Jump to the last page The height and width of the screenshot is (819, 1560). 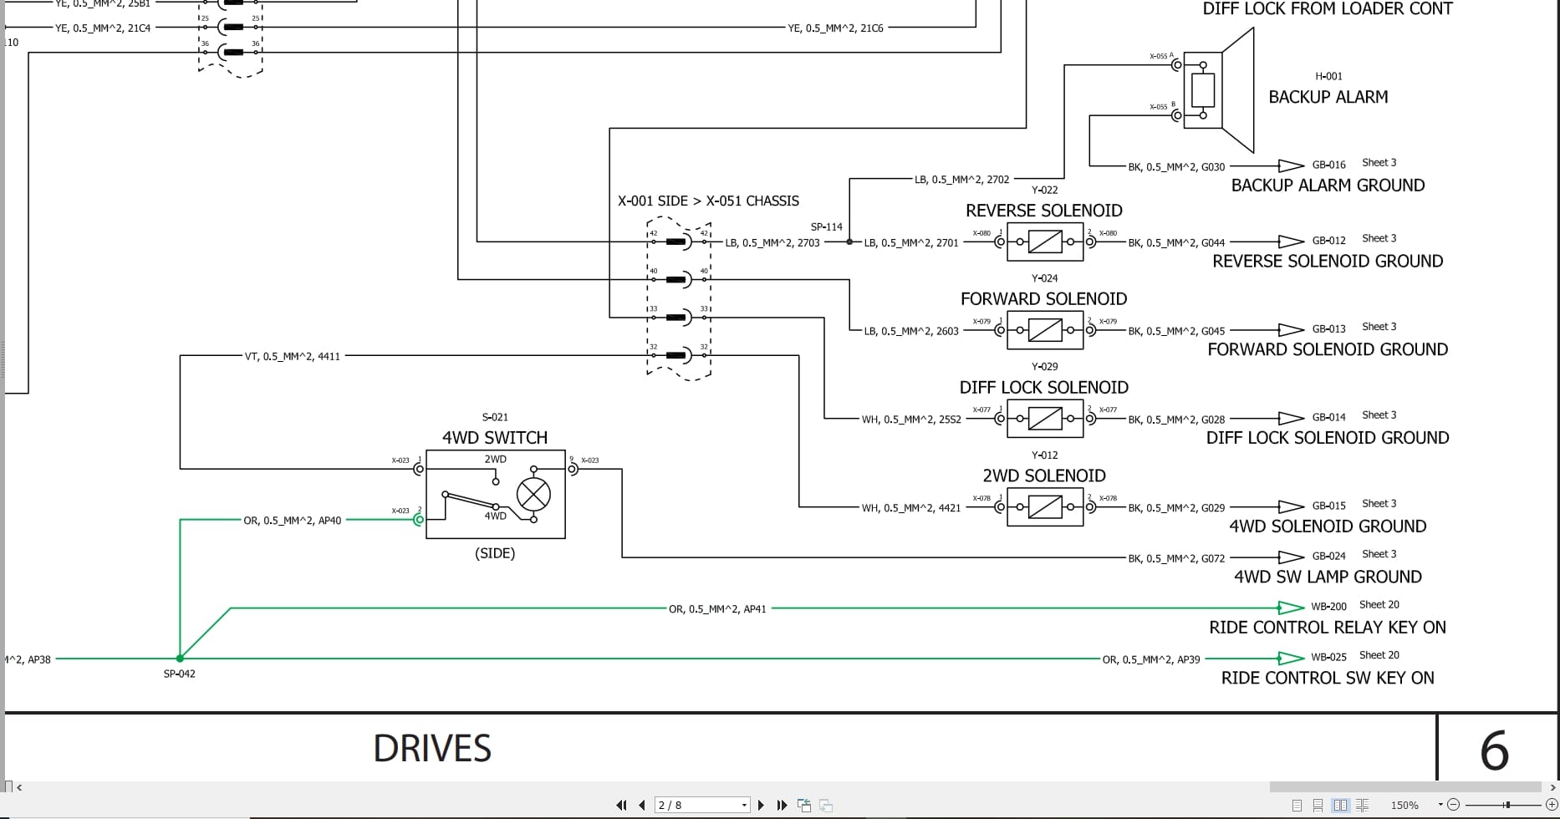(782, 806)
